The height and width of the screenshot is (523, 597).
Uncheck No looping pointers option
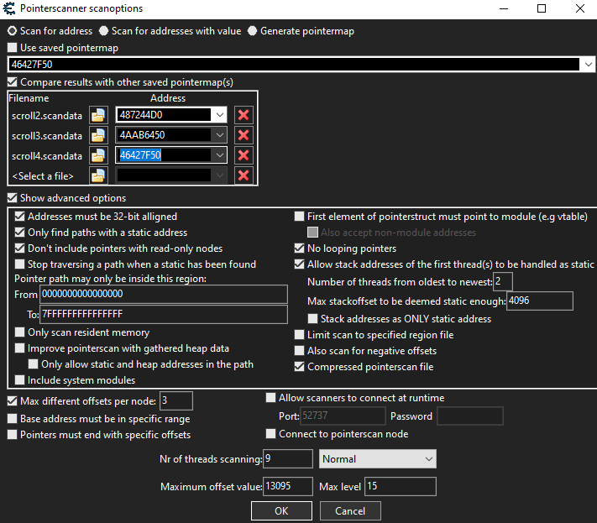pos(300,248)
